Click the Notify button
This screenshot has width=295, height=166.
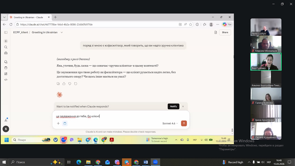point(173,106)
